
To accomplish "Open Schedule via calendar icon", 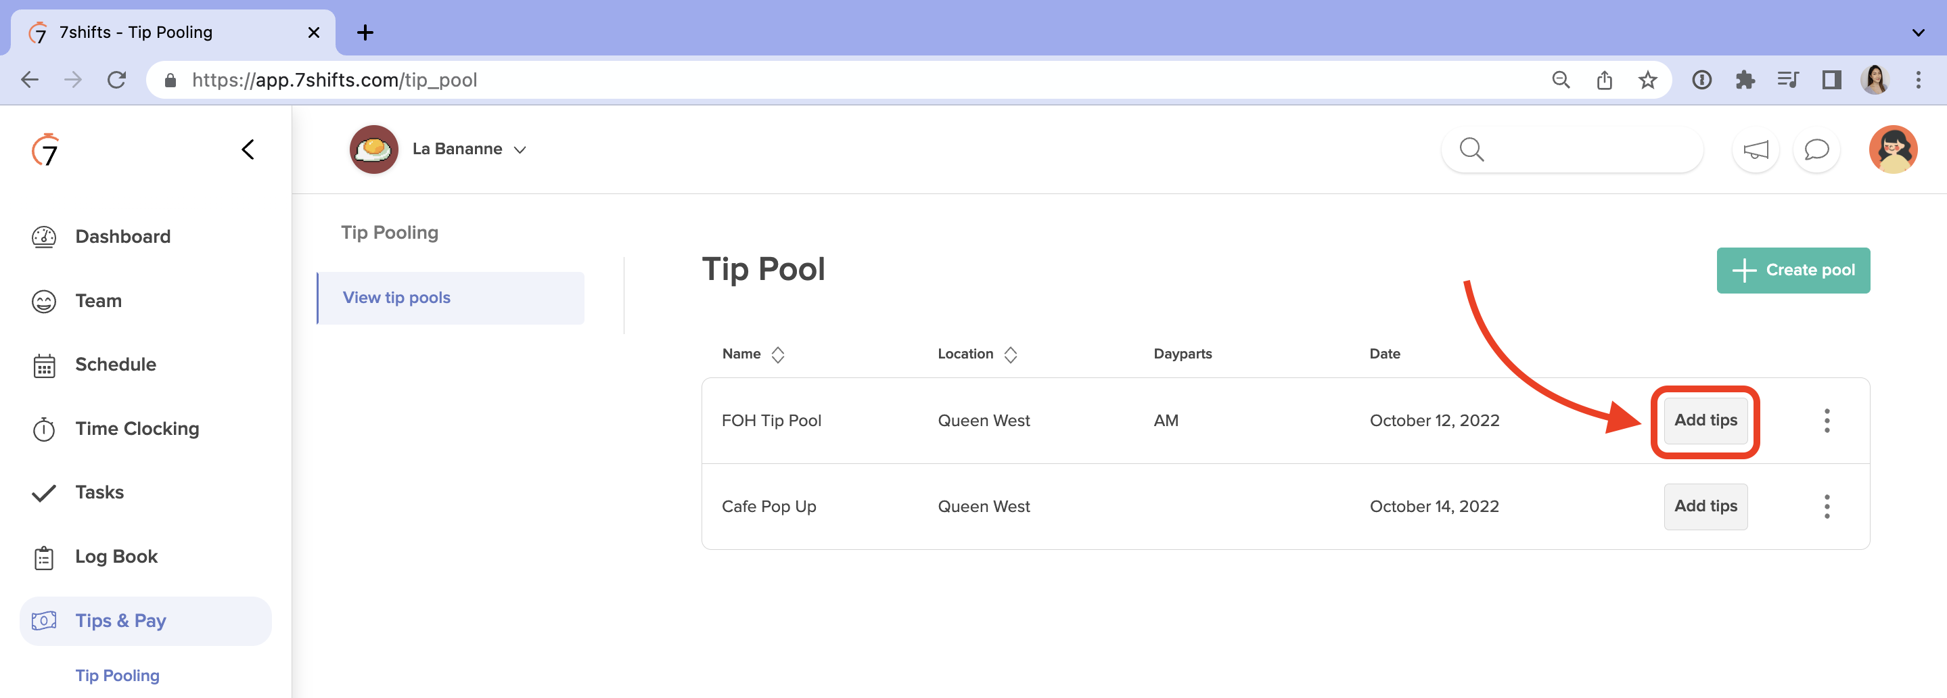I will 45,364.
